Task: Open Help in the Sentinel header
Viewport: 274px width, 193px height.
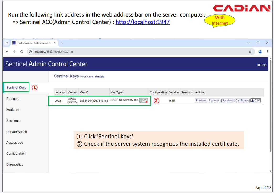Action: [x=262, y=65]
